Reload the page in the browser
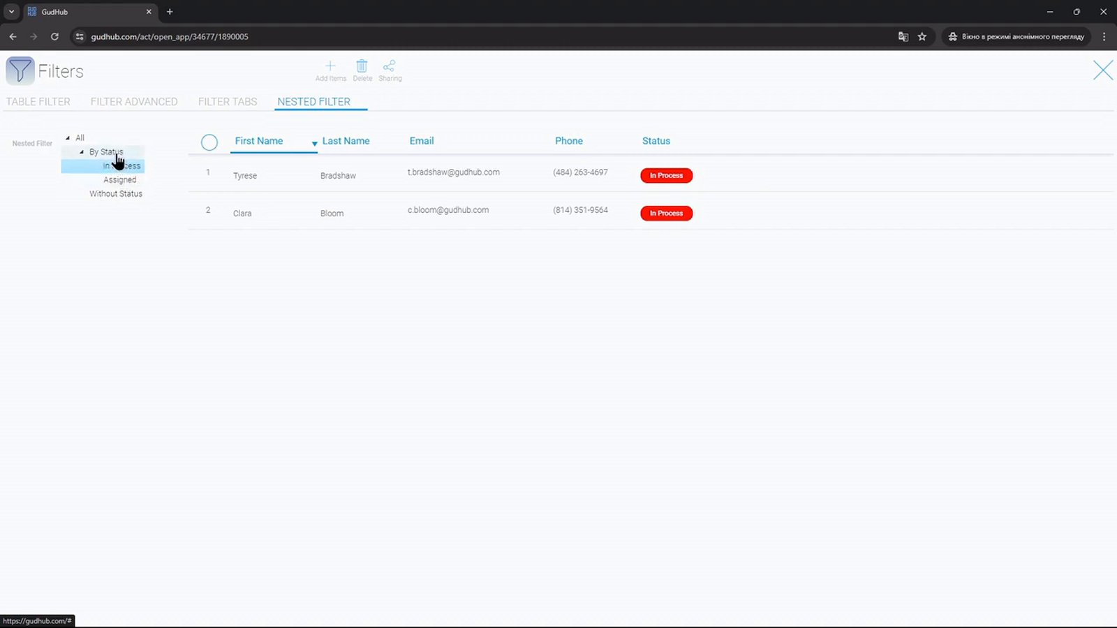The width and height of the screenshot is (1117, 628). [x=54, y=36]
